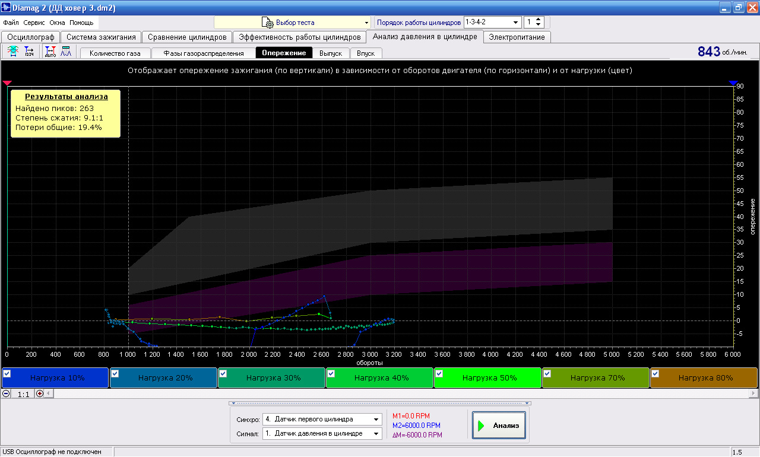Select the Опережение sub-tab
The width and height of the screenshot is (760, 457).
284,53
